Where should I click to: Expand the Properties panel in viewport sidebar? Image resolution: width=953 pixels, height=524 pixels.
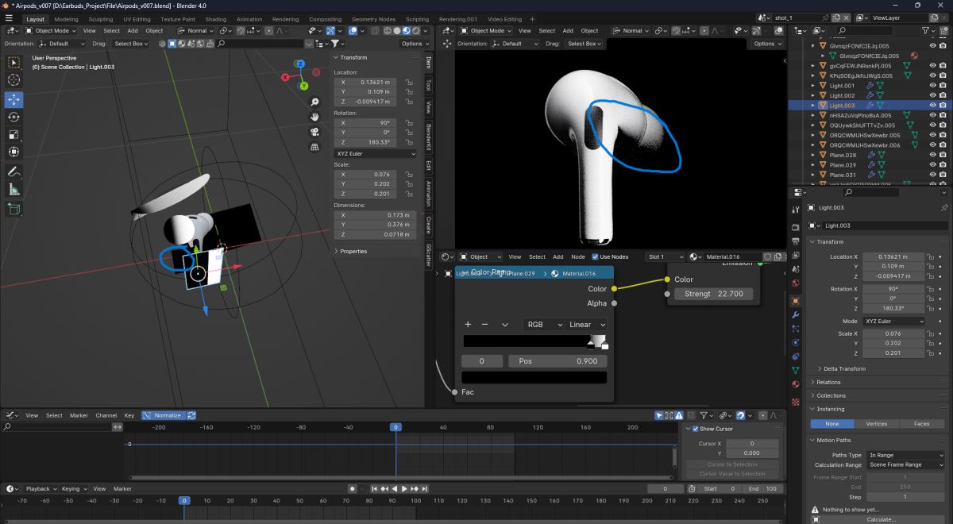point(353,251)
